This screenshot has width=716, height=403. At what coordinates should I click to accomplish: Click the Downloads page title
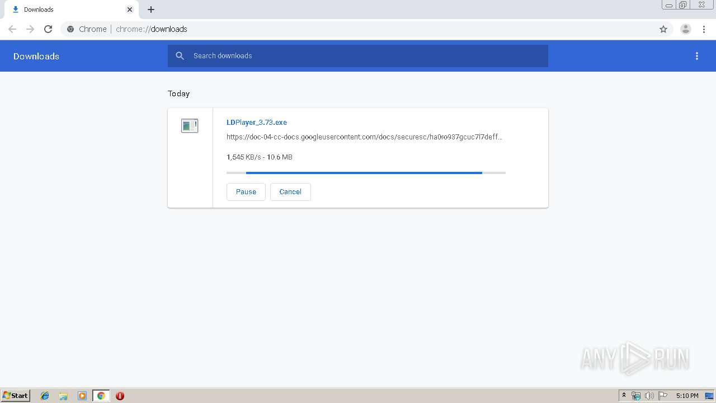36,56
